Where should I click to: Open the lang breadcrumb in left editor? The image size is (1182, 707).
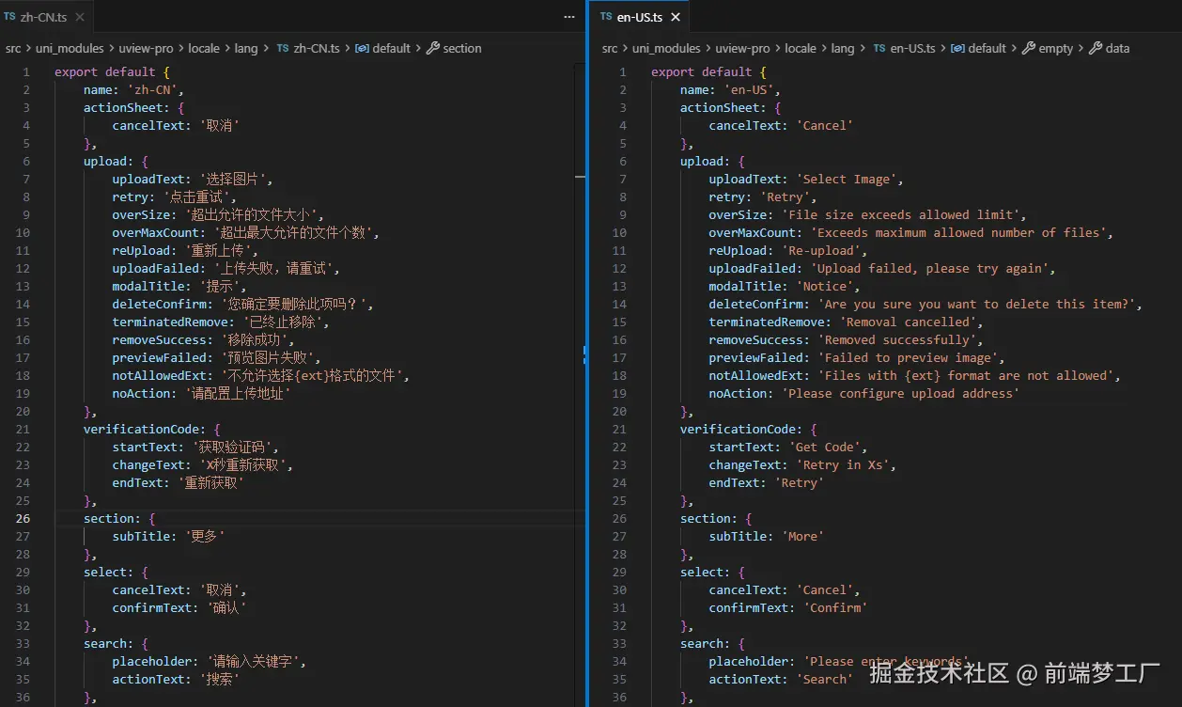coord(246,48)
